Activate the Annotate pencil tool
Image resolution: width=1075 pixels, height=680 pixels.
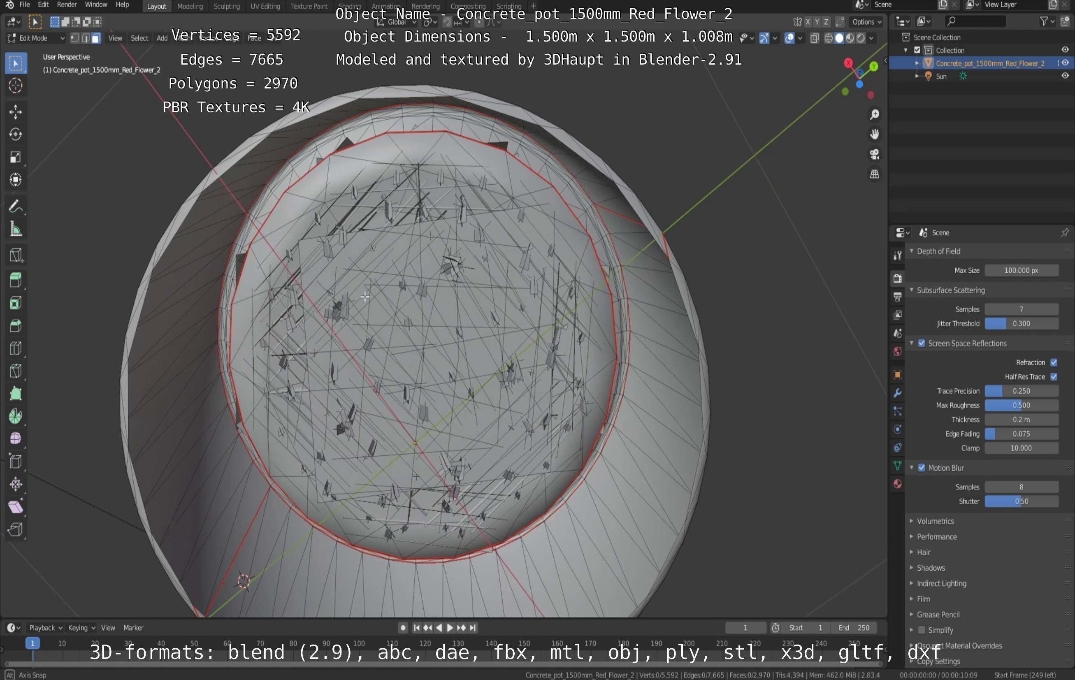click(x=16, y=206)
